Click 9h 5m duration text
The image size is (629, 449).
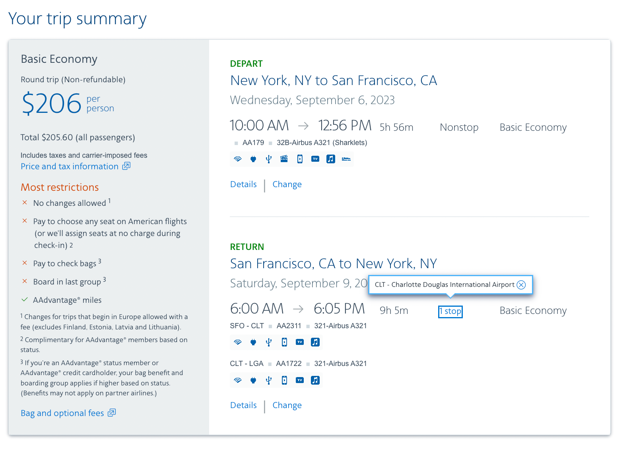(x=394, y=311)
